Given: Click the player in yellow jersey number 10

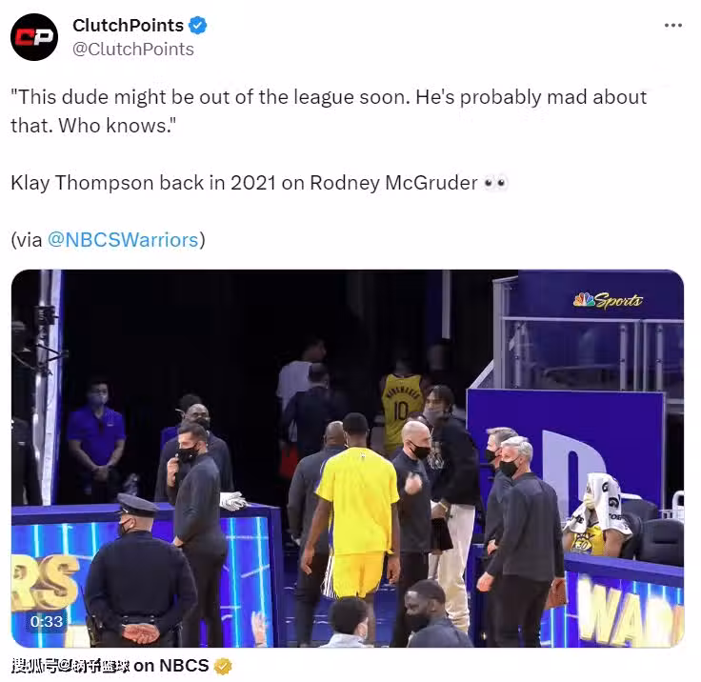Looking at the screenshot, I should (x=401, y=407).
